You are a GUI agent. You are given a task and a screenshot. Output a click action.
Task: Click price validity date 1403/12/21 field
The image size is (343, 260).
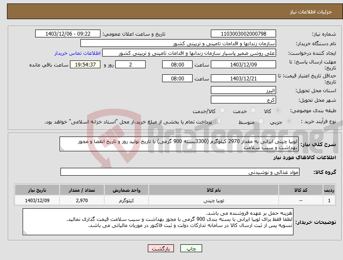point(243,78)
